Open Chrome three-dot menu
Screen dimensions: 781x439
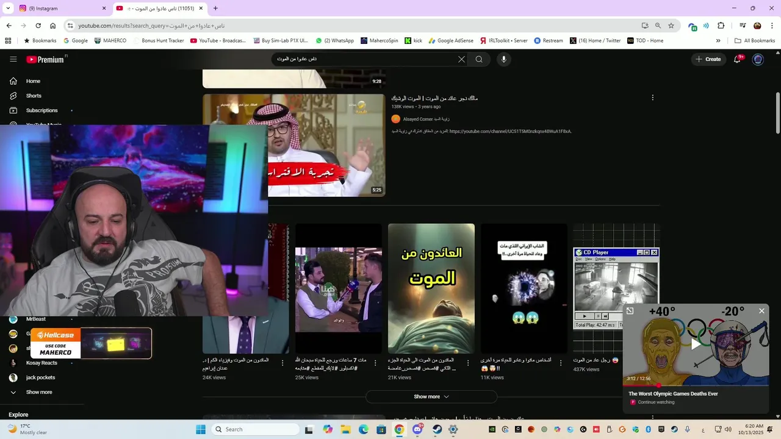772,26
